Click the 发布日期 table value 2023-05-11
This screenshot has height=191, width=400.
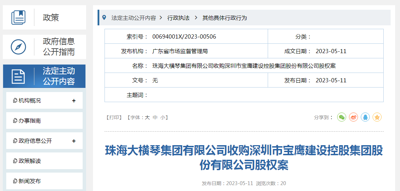coord(331,80)
